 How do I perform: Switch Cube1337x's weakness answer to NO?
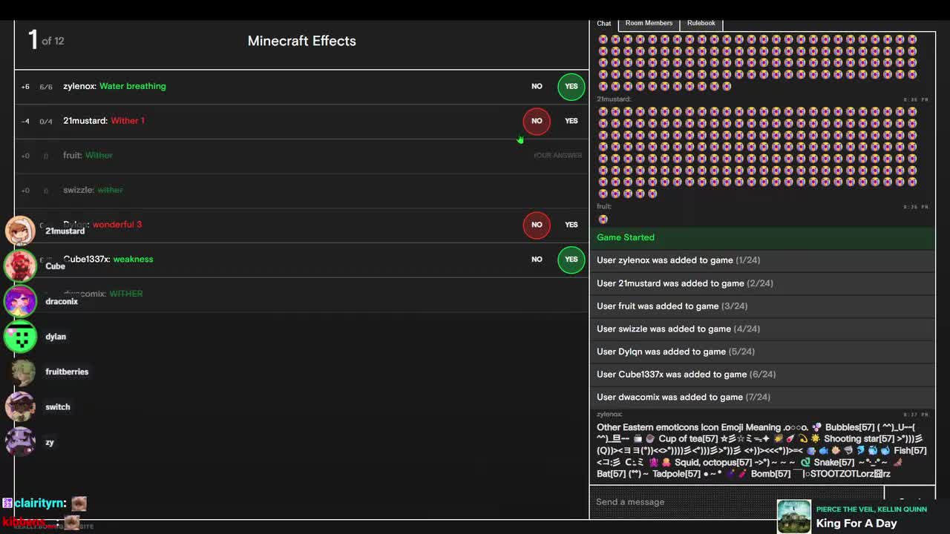click(x=537, y=260)
